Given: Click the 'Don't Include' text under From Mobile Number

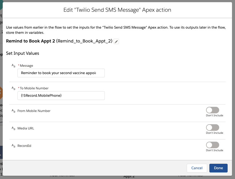Looking at the screenshot, I should click(215, 116).
